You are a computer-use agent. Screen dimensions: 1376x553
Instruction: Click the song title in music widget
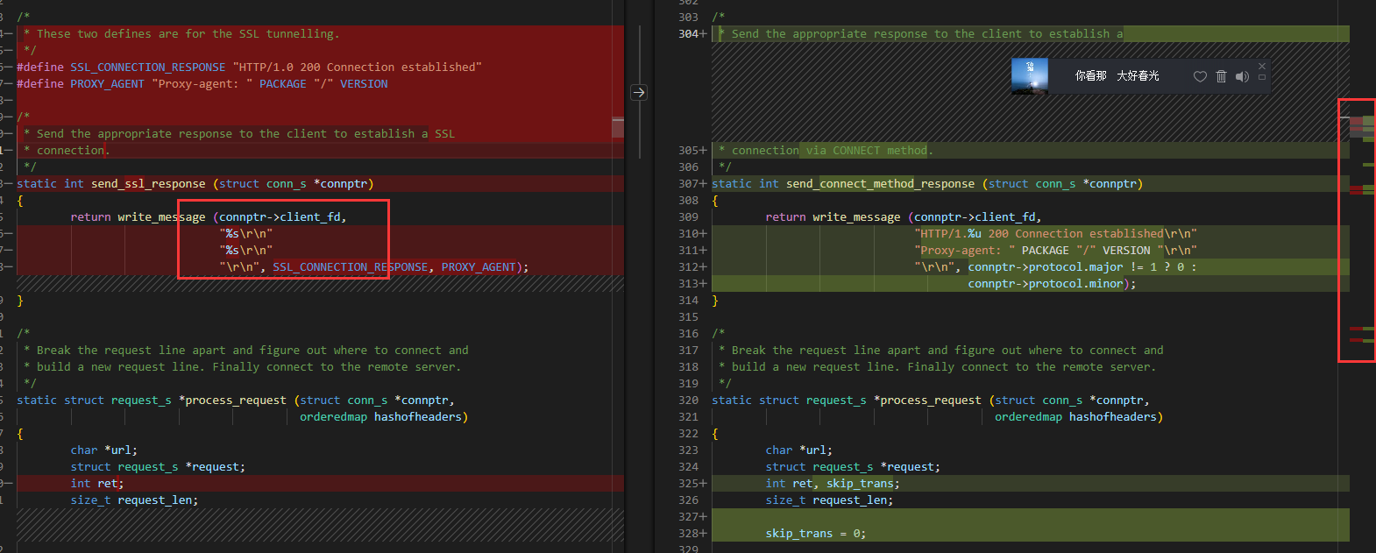click(1117, 76)
